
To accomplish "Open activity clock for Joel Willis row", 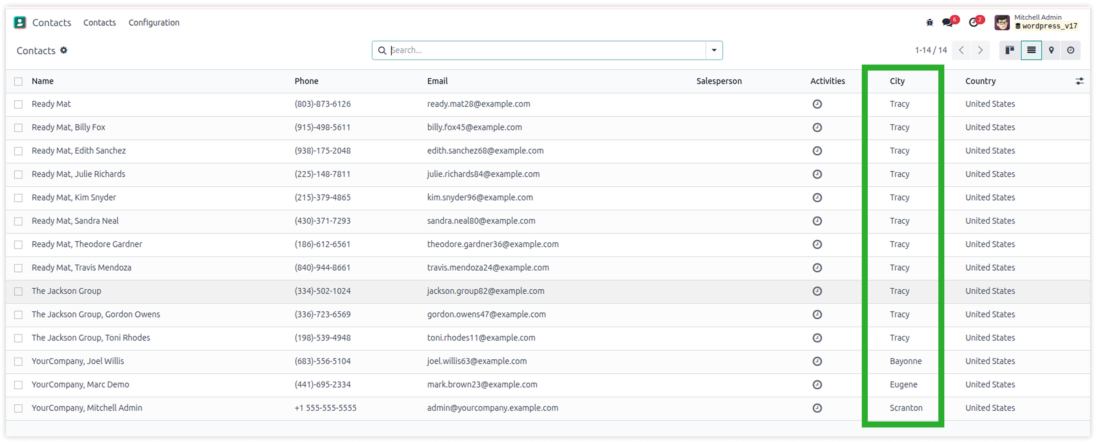I will point(817,361).
